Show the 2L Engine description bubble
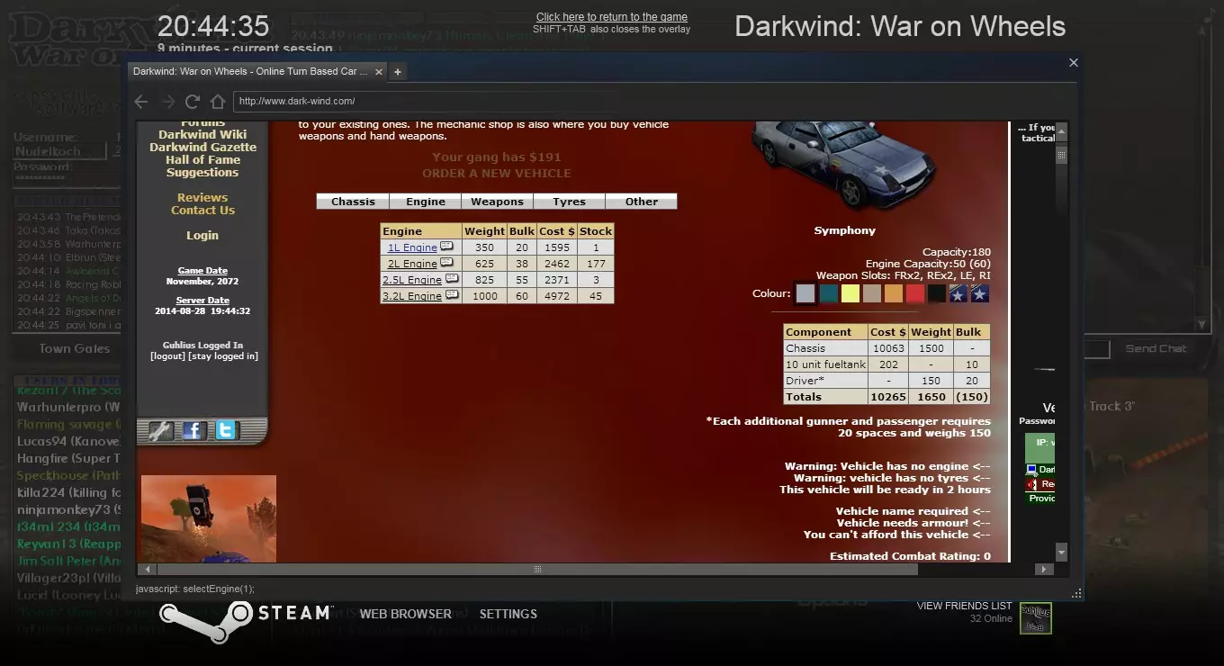Screen dimensions: 1224x666 446,263
